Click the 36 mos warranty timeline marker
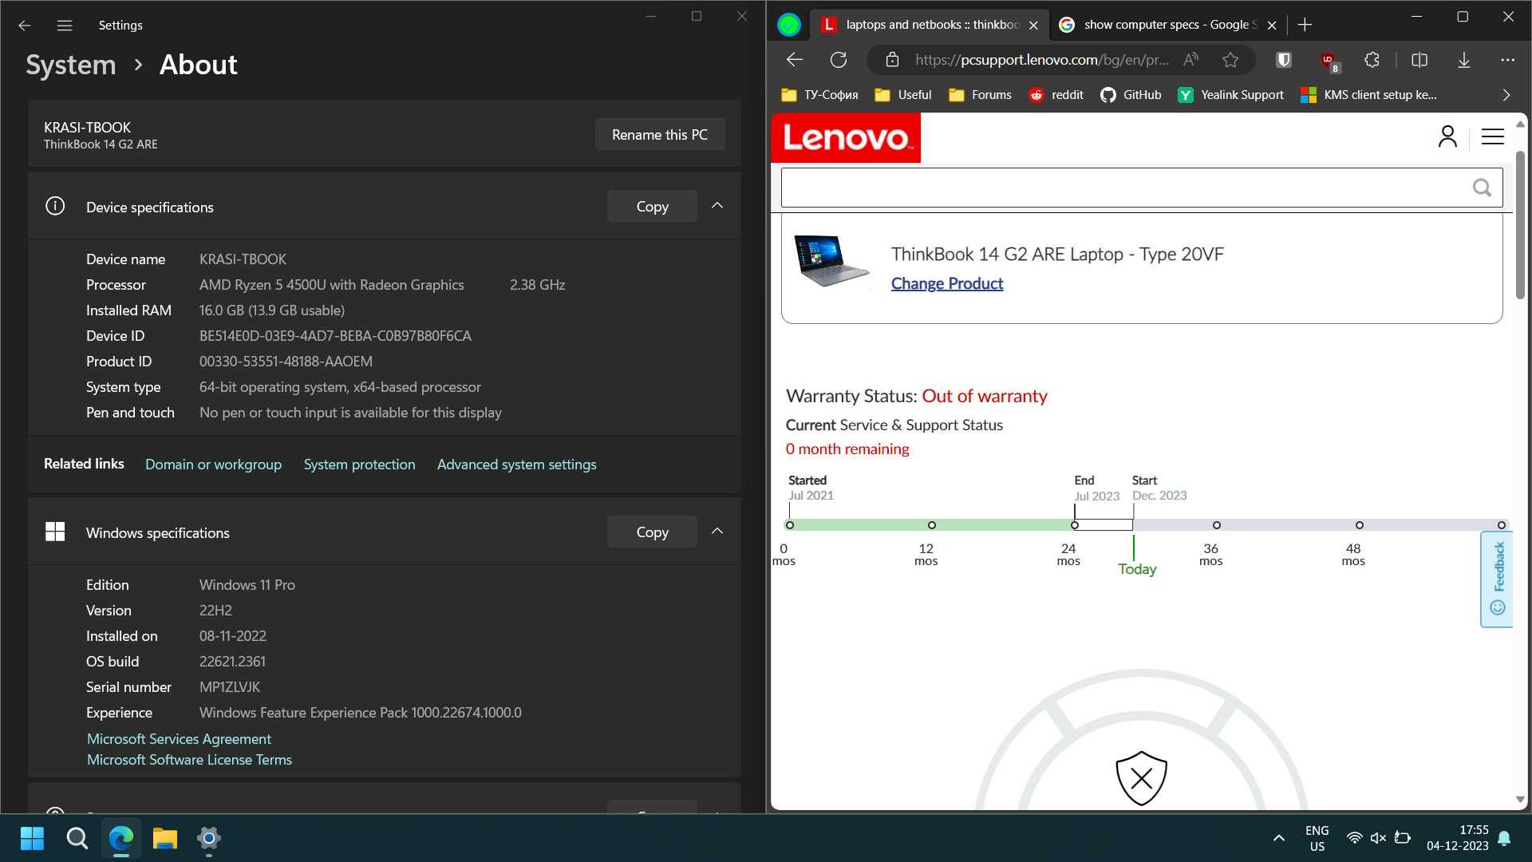1532x862 pixels. 1216,525
